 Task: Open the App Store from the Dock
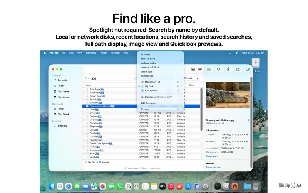coord(188,186)
